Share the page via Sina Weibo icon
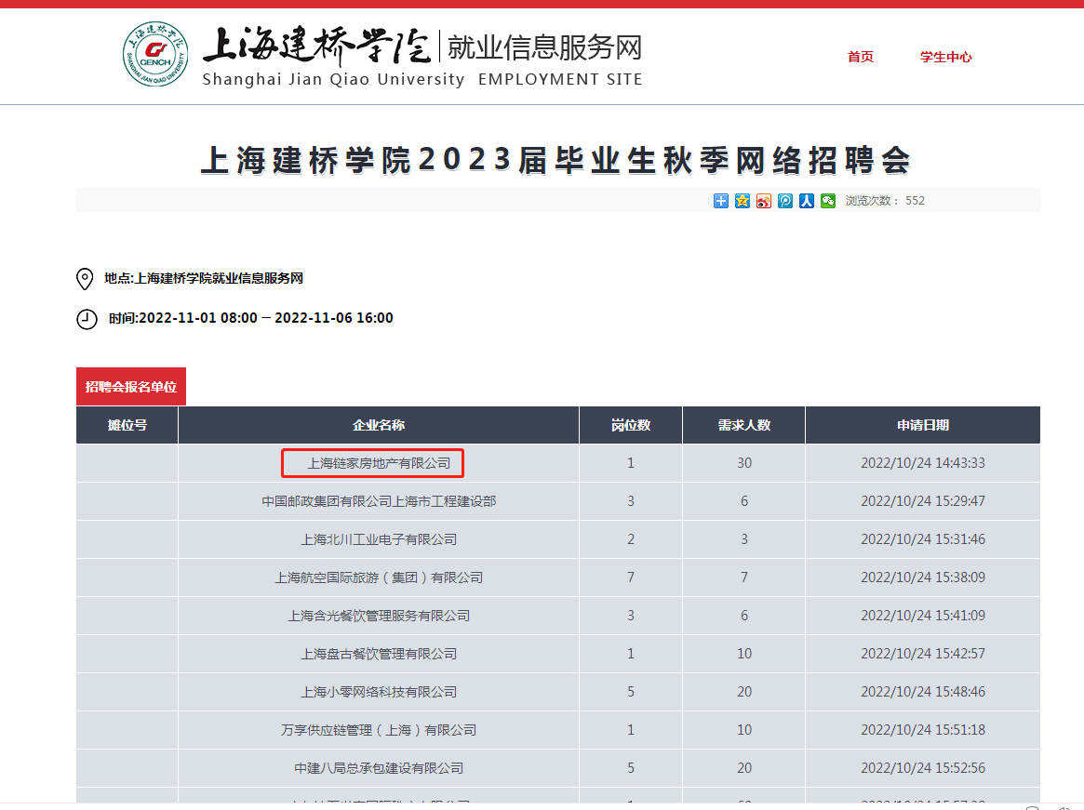Screen dimensions: 1084x810 tap(764, 201)
